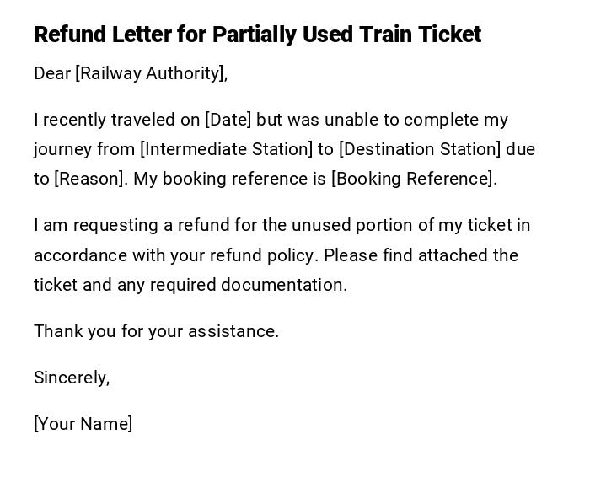The image size is (590, 477).
Task: Click the [Date] placeholder
Action: pos(228,120)
